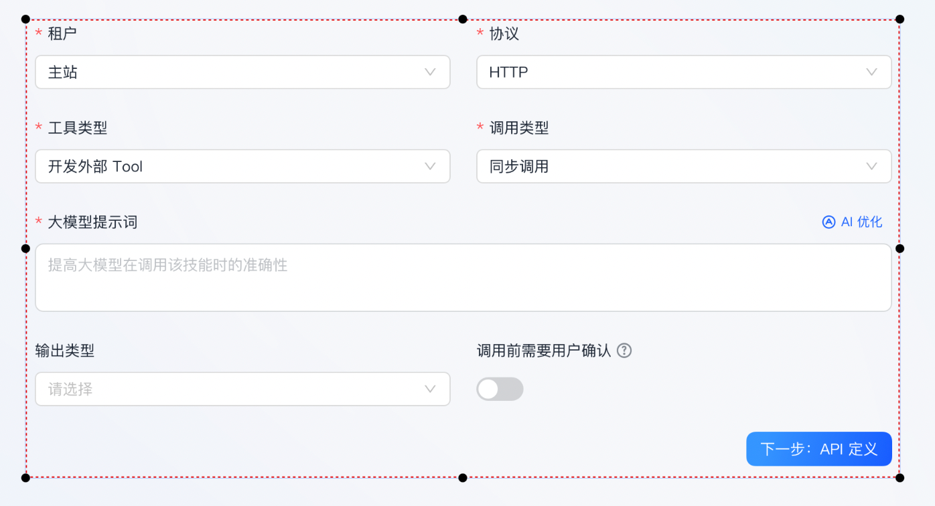The width and height of the screenshot is (935, 506).
Task: Open the 输出类型 请选择 dropdown
Action: [x=228, y=389]
